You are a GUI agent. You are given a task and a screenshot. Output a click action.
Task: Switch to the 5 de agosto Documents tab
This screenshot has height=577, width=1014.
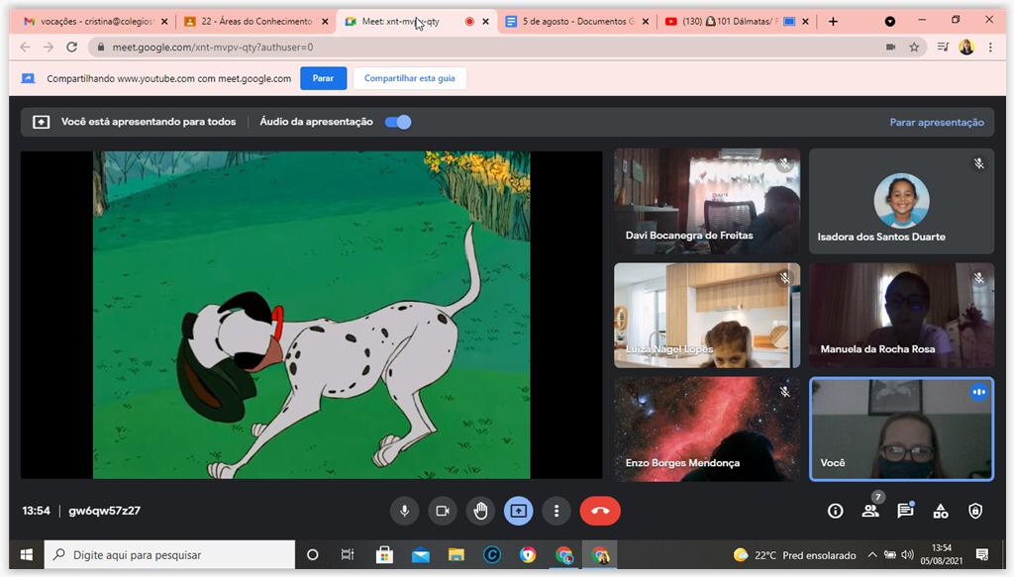click(x=574, y=21)
